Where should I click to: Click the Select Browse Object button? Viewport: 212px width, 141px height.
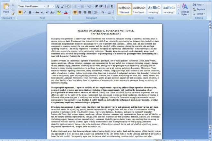(210, 134)
